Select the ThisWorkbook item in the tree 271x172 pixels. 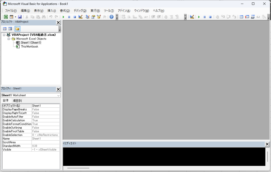point(29,46)
